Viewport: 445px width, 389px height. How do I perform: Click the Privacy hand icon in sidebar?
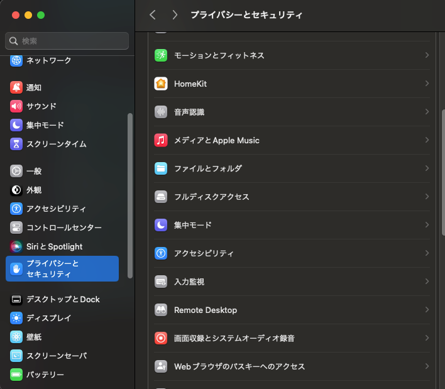[x=16, y=269]
